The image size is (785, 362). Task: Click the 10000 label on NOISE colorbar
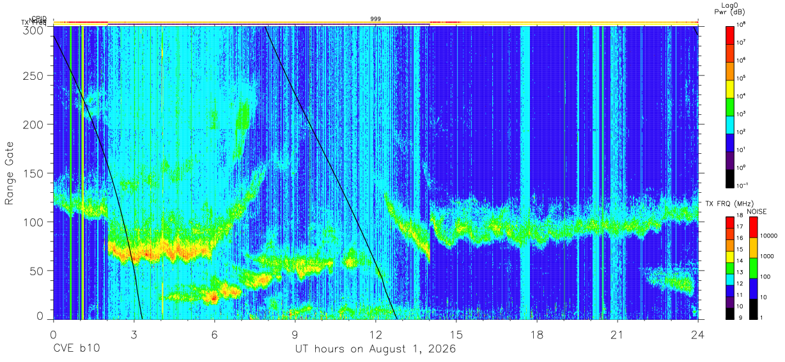click(768, 236)
